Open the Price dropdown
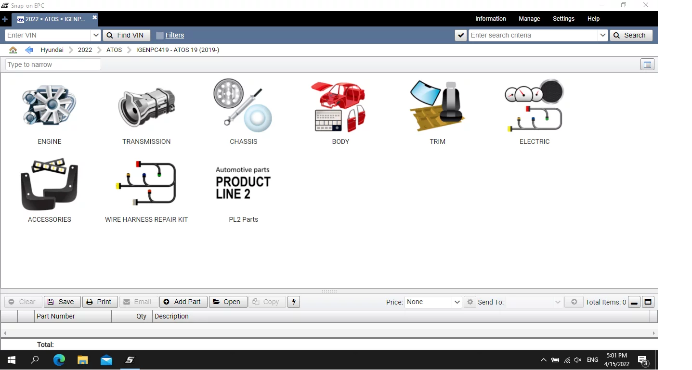692x370 pixels. click(x=457, y=302)
